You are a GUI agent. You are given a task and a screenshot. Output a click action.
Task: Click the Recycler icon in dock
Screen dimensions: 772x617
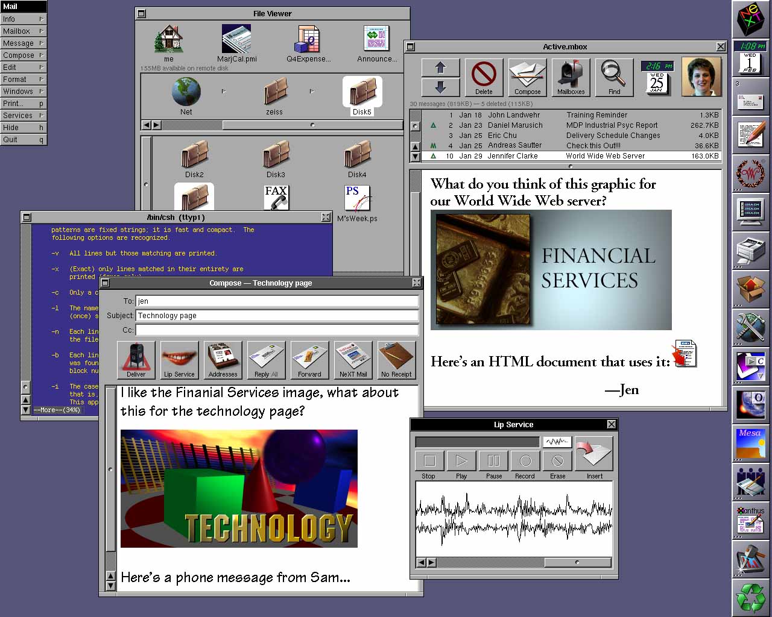click(751, 597)
